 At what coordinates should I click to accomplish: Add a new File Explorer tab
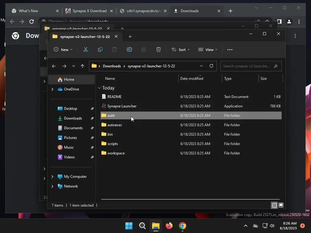tap(130, 37)
